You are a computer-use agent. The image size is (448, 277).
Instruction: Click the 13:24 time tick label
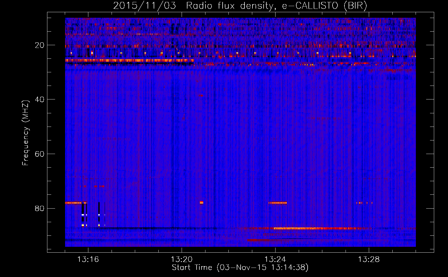pyautogui.click(x=275, y=260)
